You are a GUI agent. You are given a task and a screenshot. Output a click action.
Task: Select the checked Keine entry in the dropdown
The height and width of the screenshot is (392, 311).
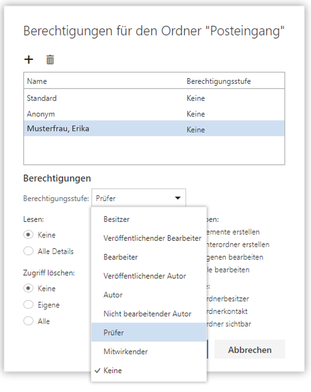[x=114, y=370]
